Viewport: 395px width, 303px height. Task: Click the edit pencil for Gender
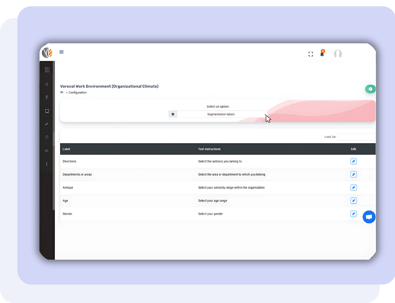(353, 214)
